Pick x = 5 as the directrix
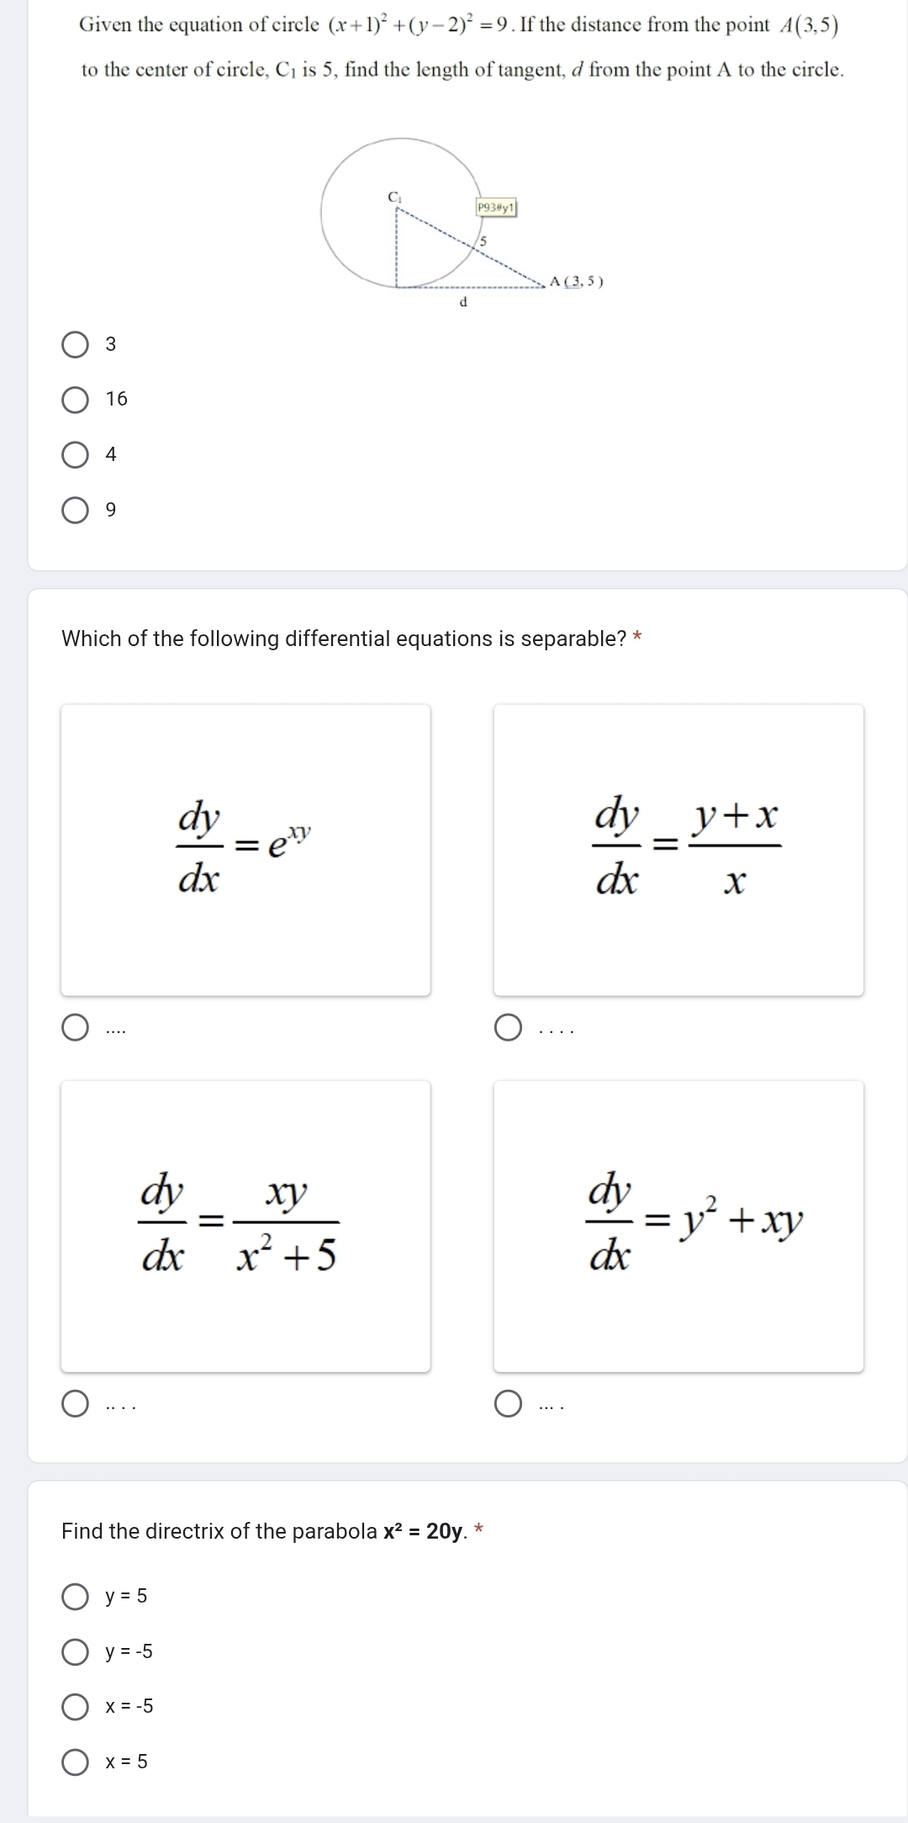 [76, 1762]
